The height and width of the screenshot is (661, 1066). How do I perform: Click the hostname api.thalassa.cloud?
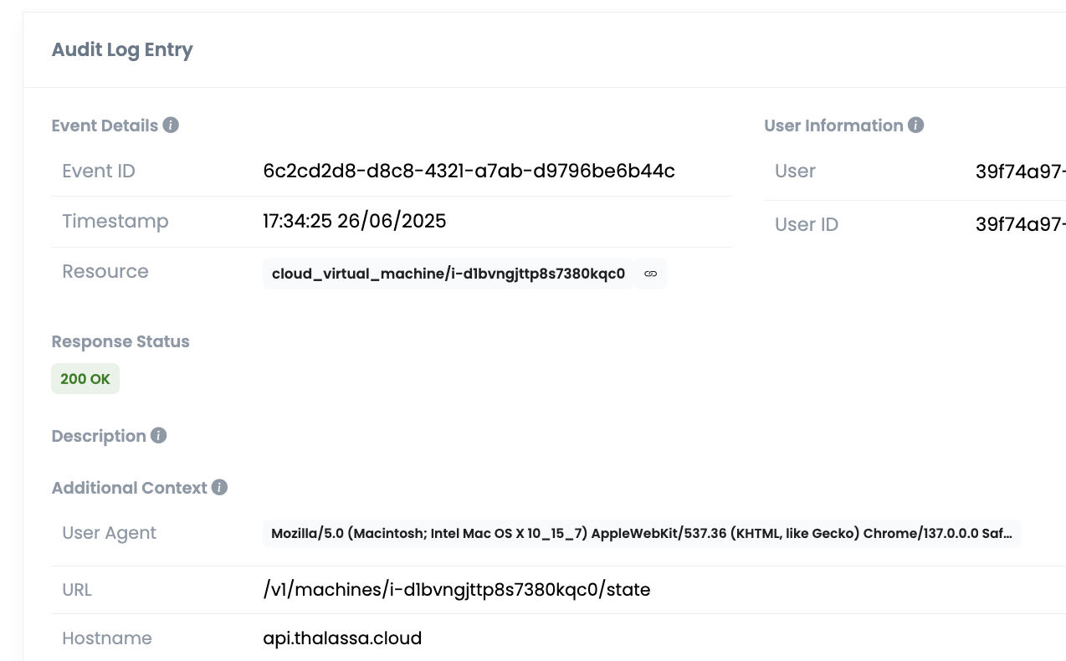[341, 638]
